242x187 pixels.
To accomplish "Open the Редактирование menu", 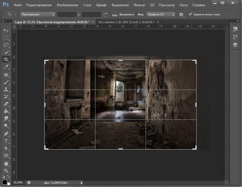I will (39, 5).
